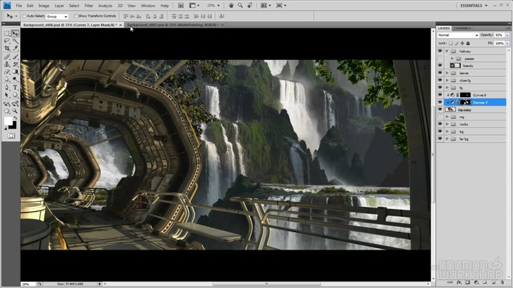This screenshot has height=288, width=513.
Task: Open the Analysis menu
Action: coord(105,6)
